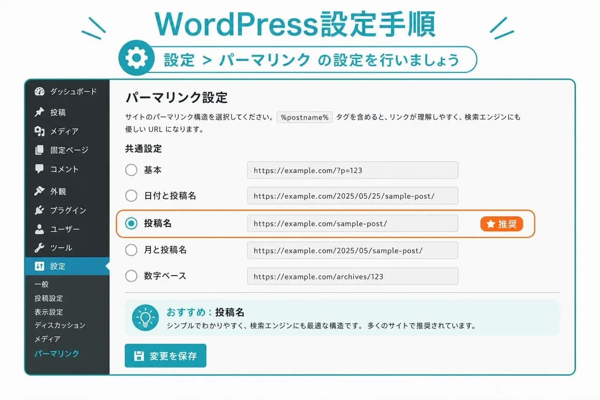Open プラグイン in the sidebar menu
Image resolution: width=600 pixels, height=400 pixels.
[67, 210]
